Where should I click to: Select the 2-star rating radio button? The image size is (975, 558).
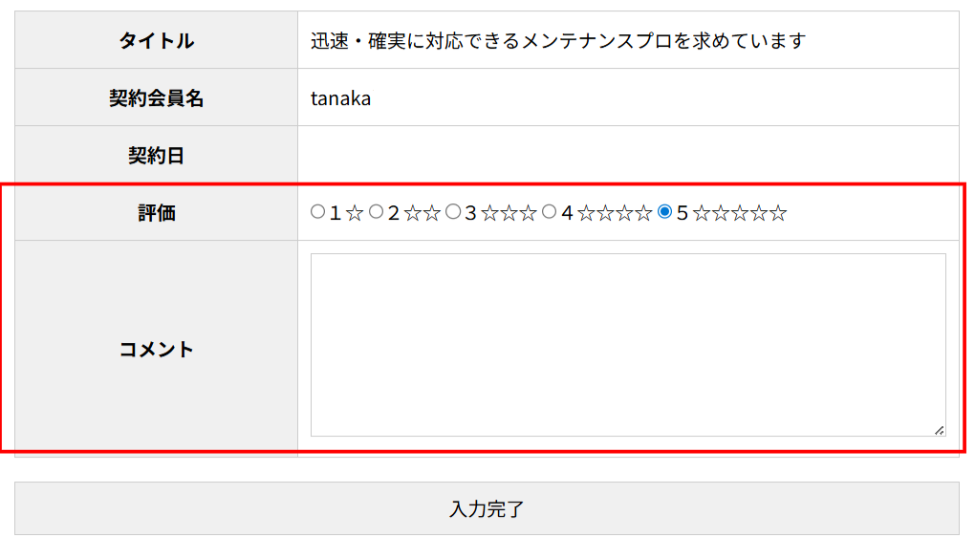[377, 212]
